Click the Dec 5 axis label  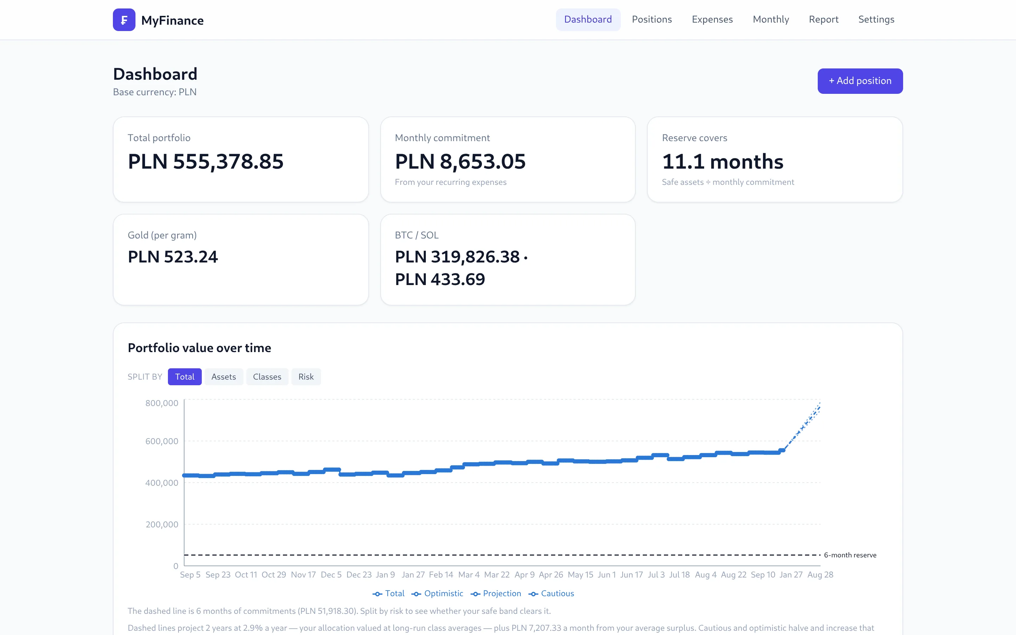(x=331, y=575)
